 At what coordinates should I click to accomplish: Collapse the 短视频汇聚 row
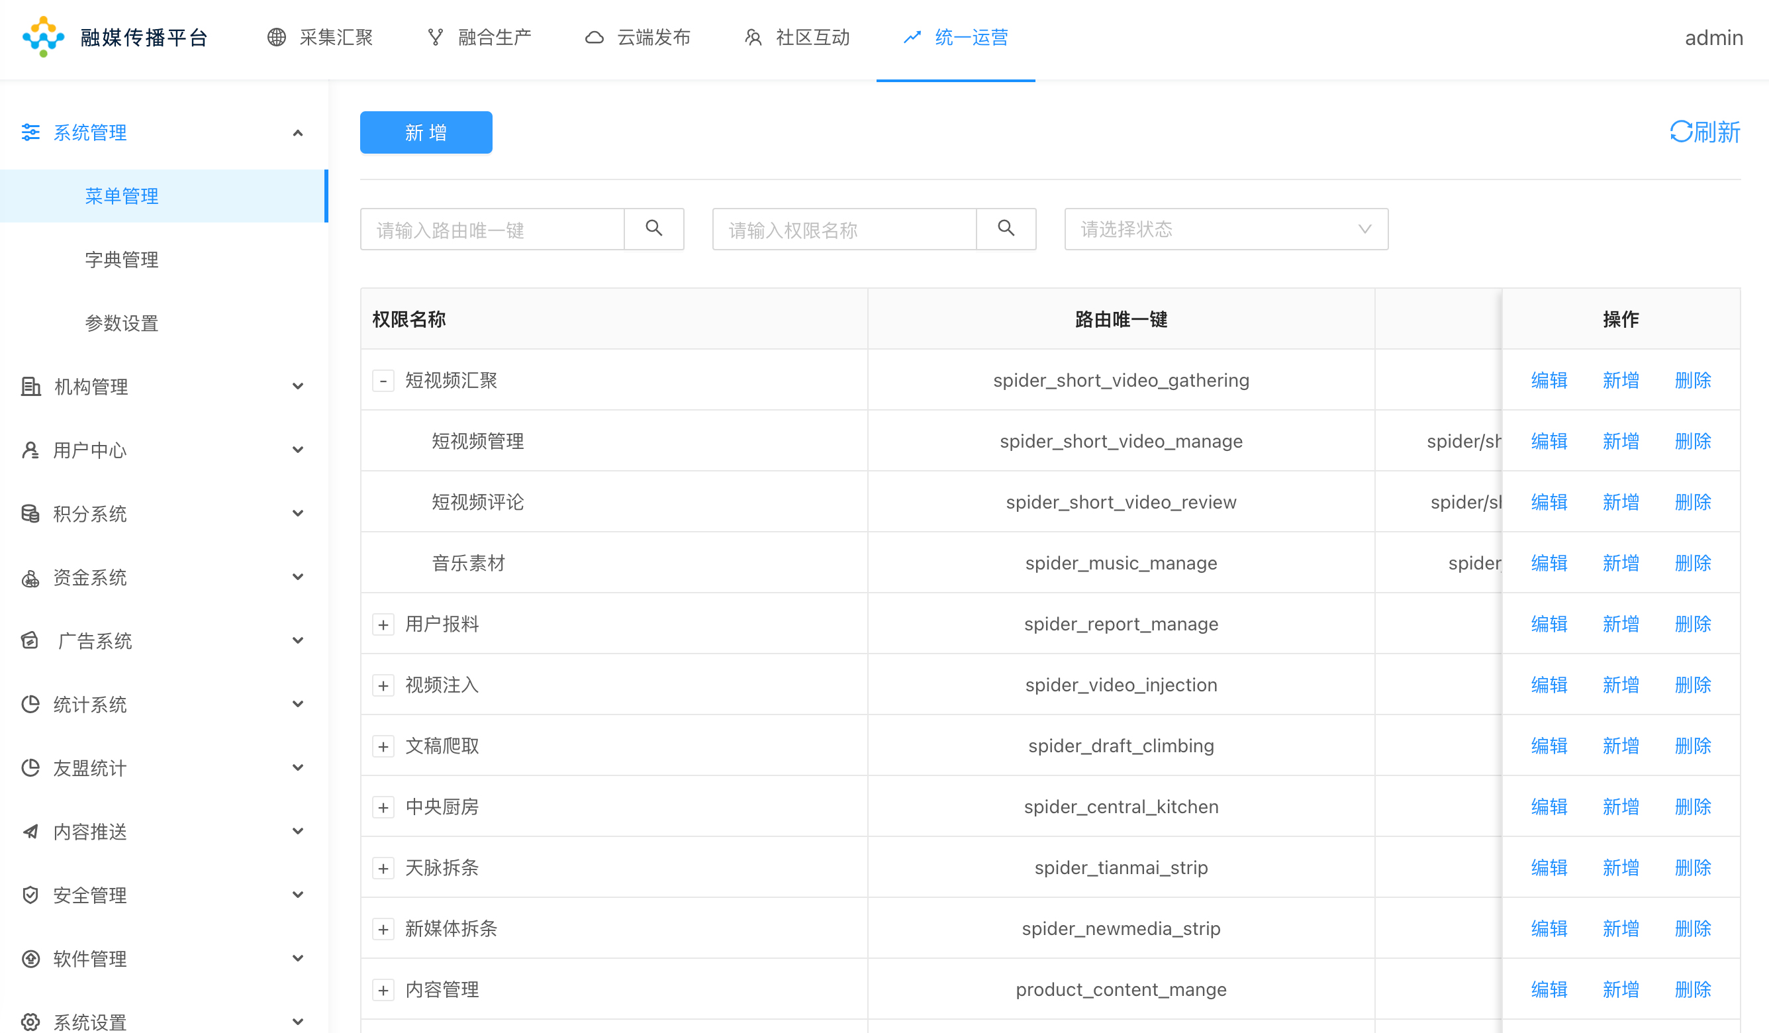coord(383,381)
